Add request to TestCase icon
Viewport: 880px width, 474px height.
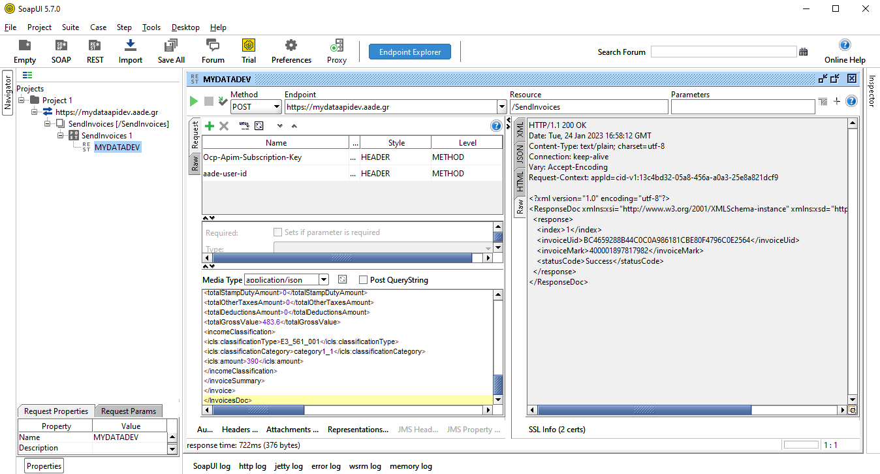point(223,101)
